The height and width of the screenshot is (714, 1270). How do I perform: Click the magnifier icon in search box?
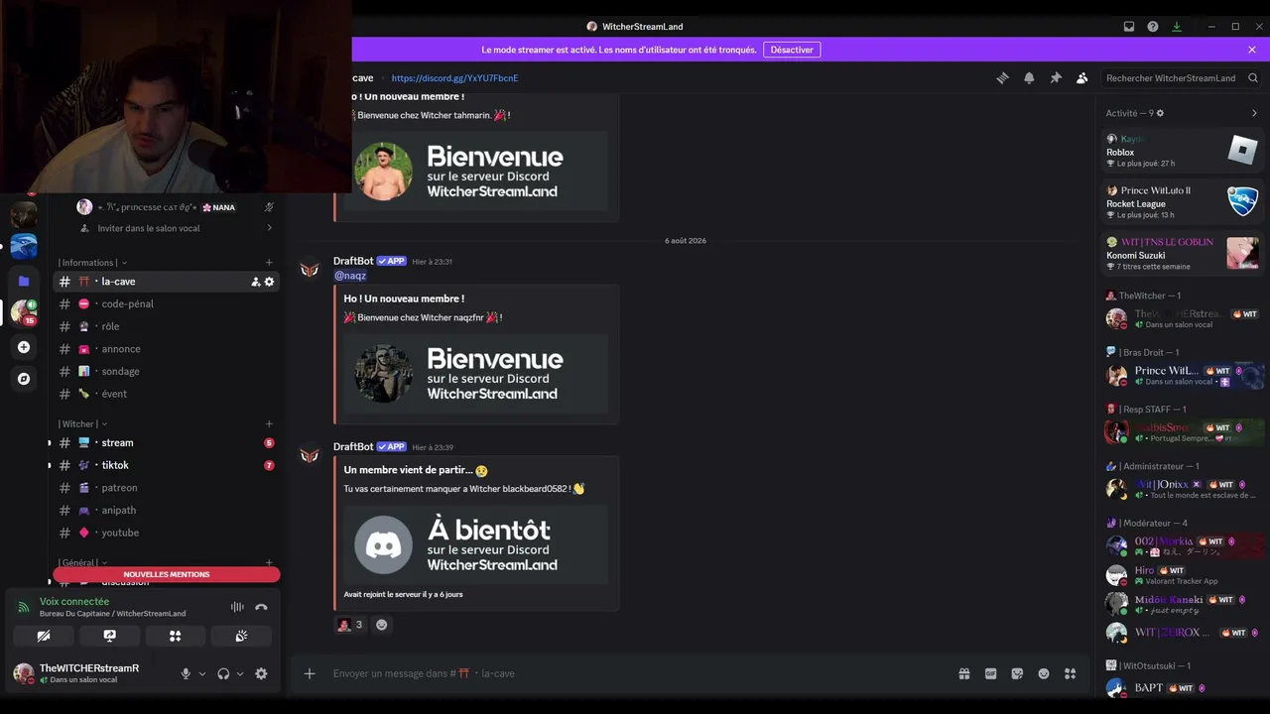tap(1253, 78)
